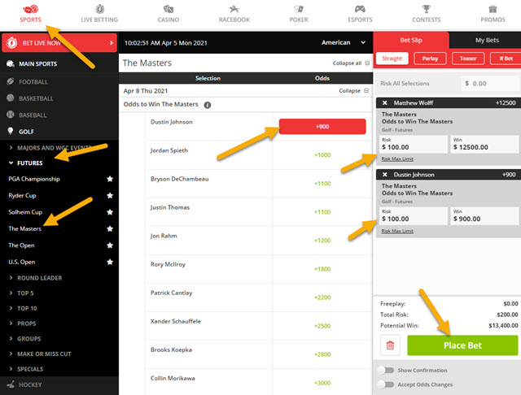521x395 pixels.
Task: Open the Promos megaphone icon
Action: 492,9
